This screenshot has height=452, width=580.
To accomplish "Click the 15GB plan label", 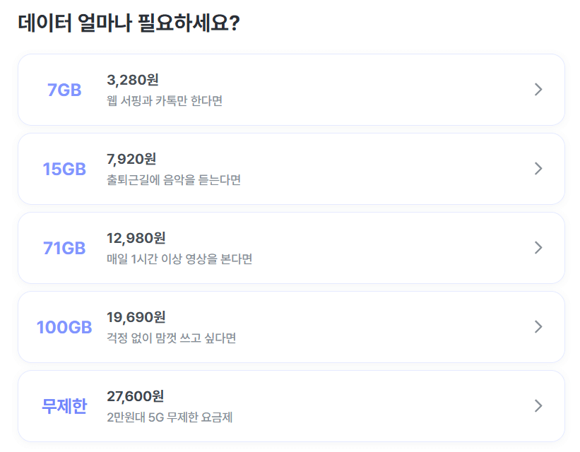I will [x=64, y=169].
